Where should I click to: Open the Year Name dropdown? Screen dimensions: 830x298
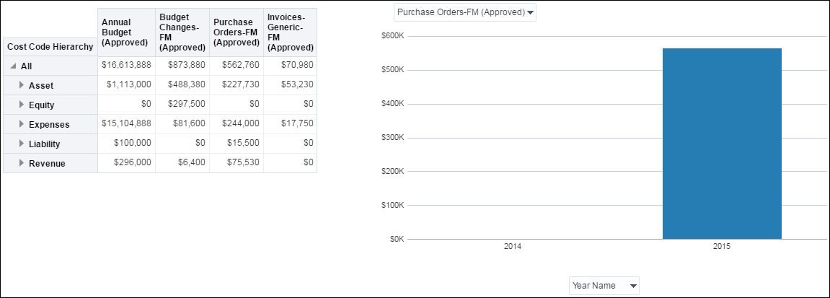(x=604, y=286)
